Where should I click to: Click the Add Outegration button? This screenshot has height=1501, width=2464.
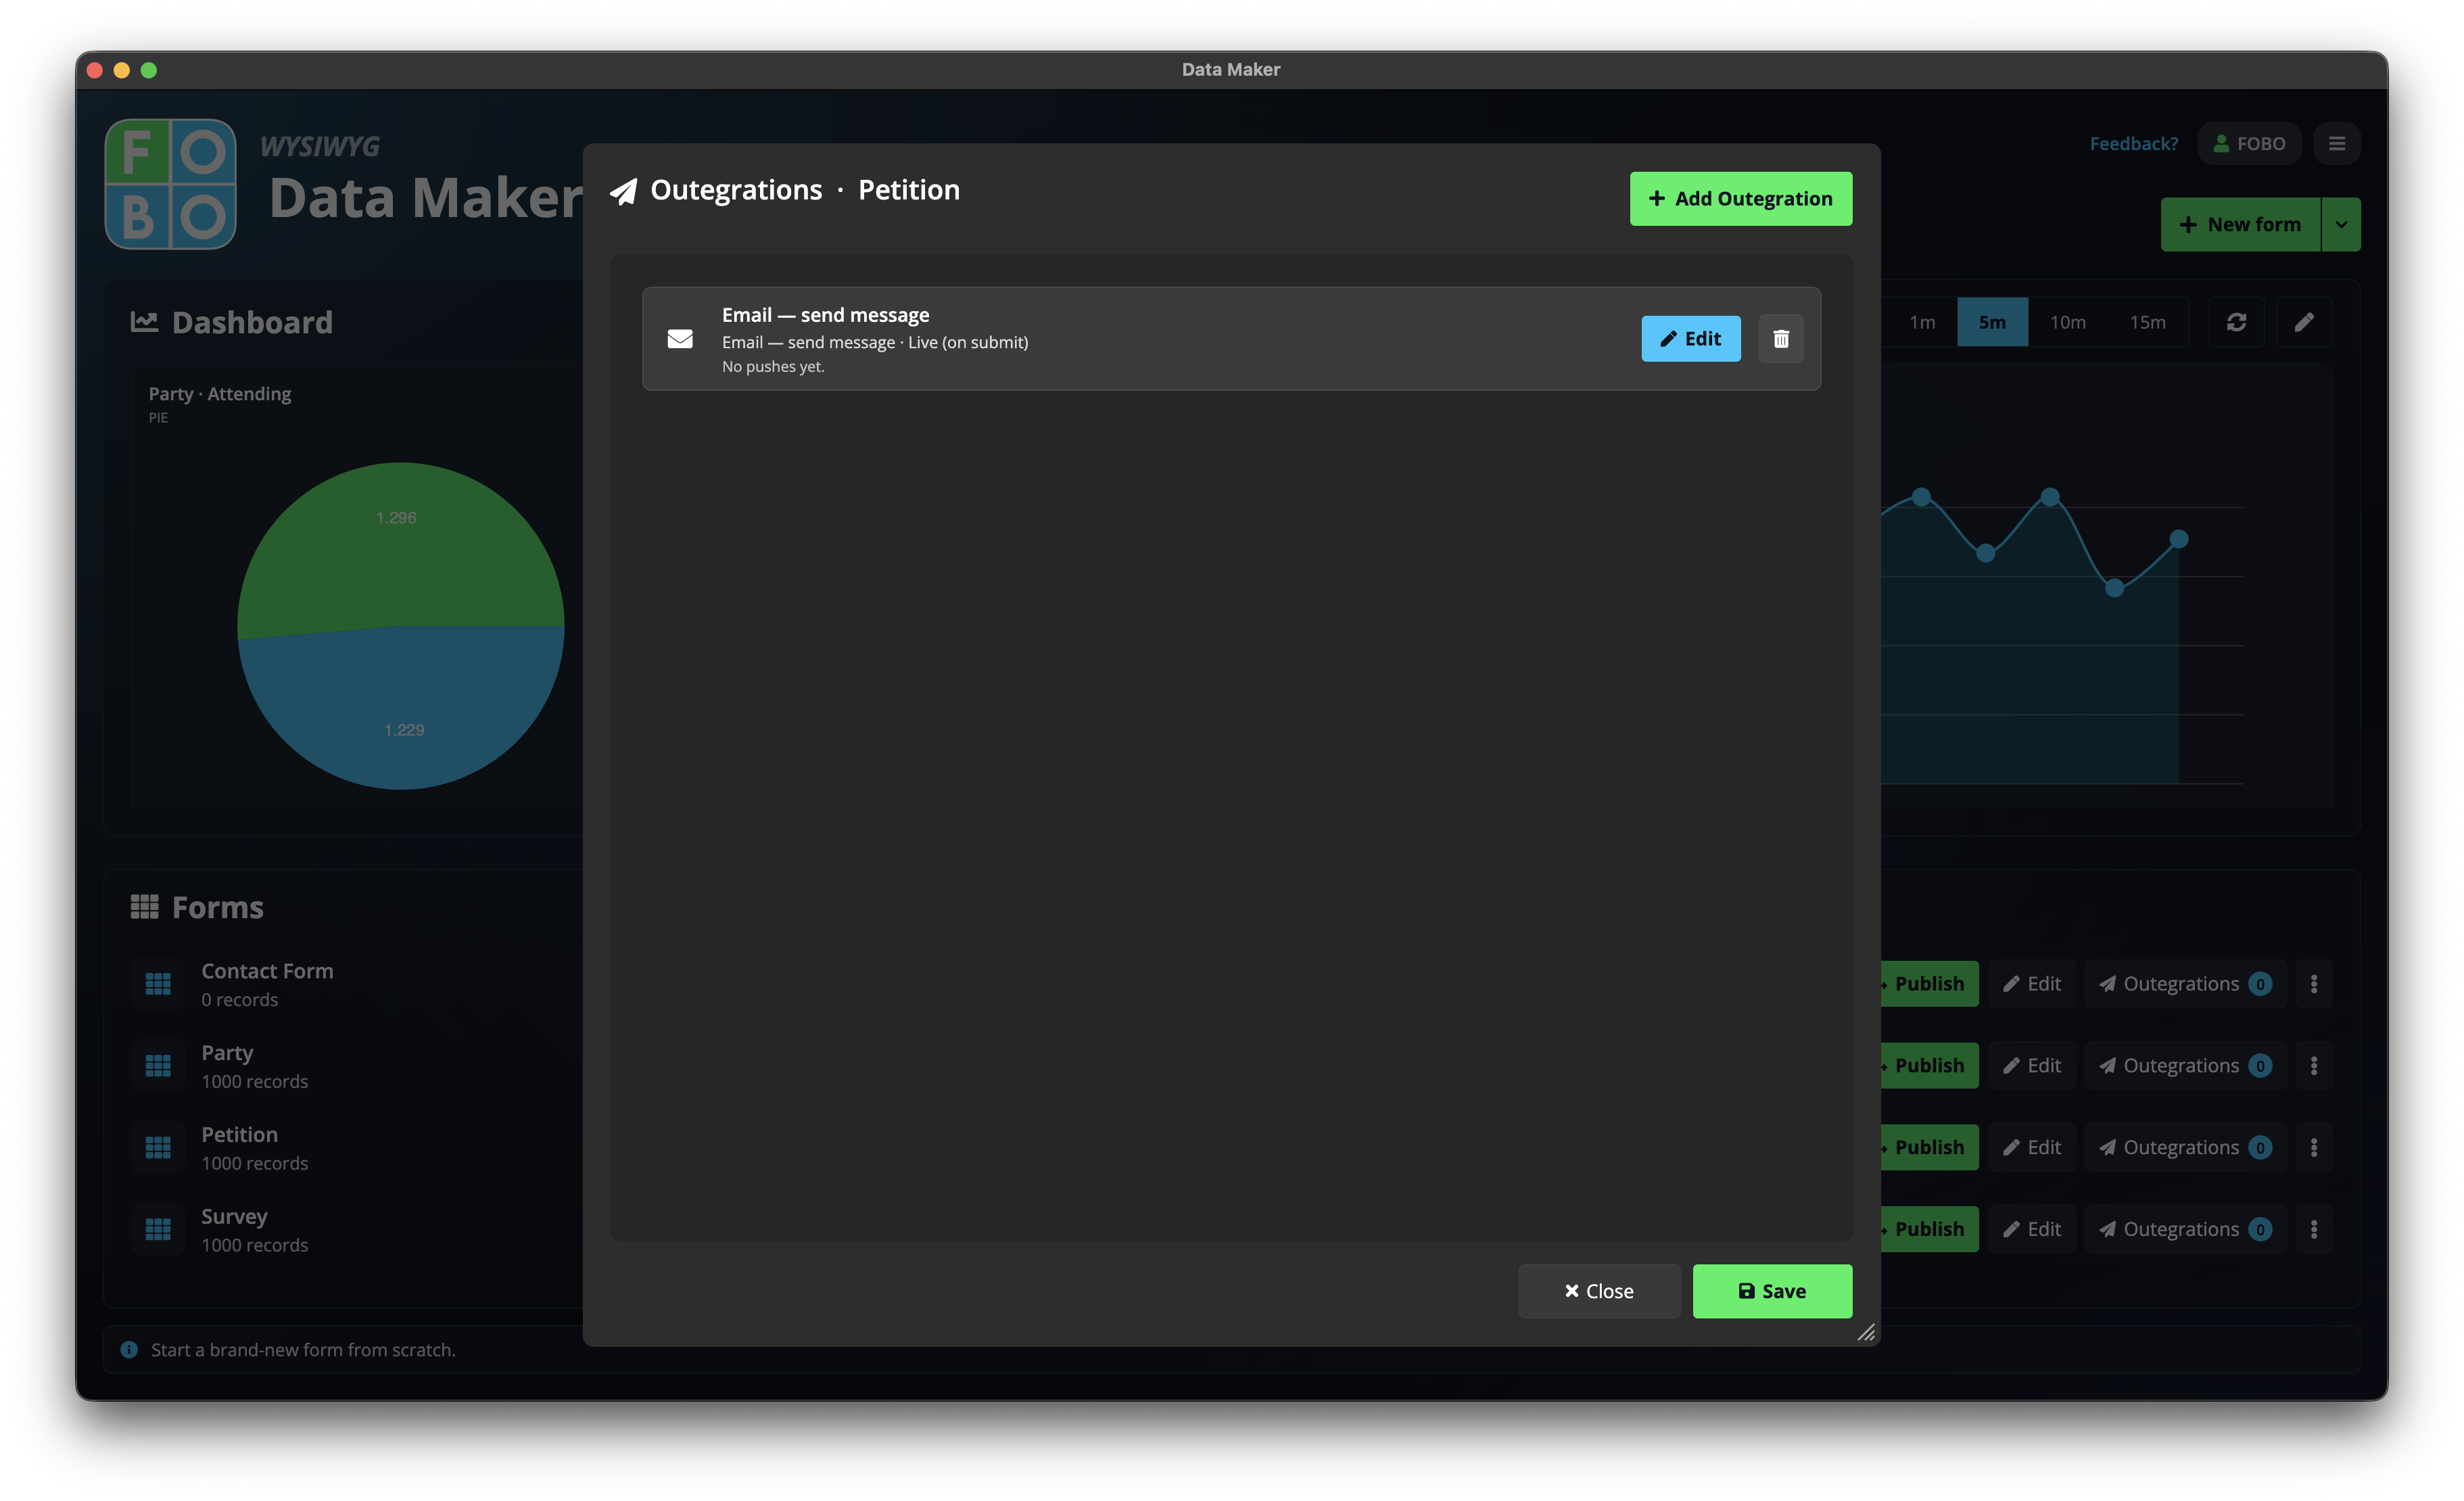1741,199
